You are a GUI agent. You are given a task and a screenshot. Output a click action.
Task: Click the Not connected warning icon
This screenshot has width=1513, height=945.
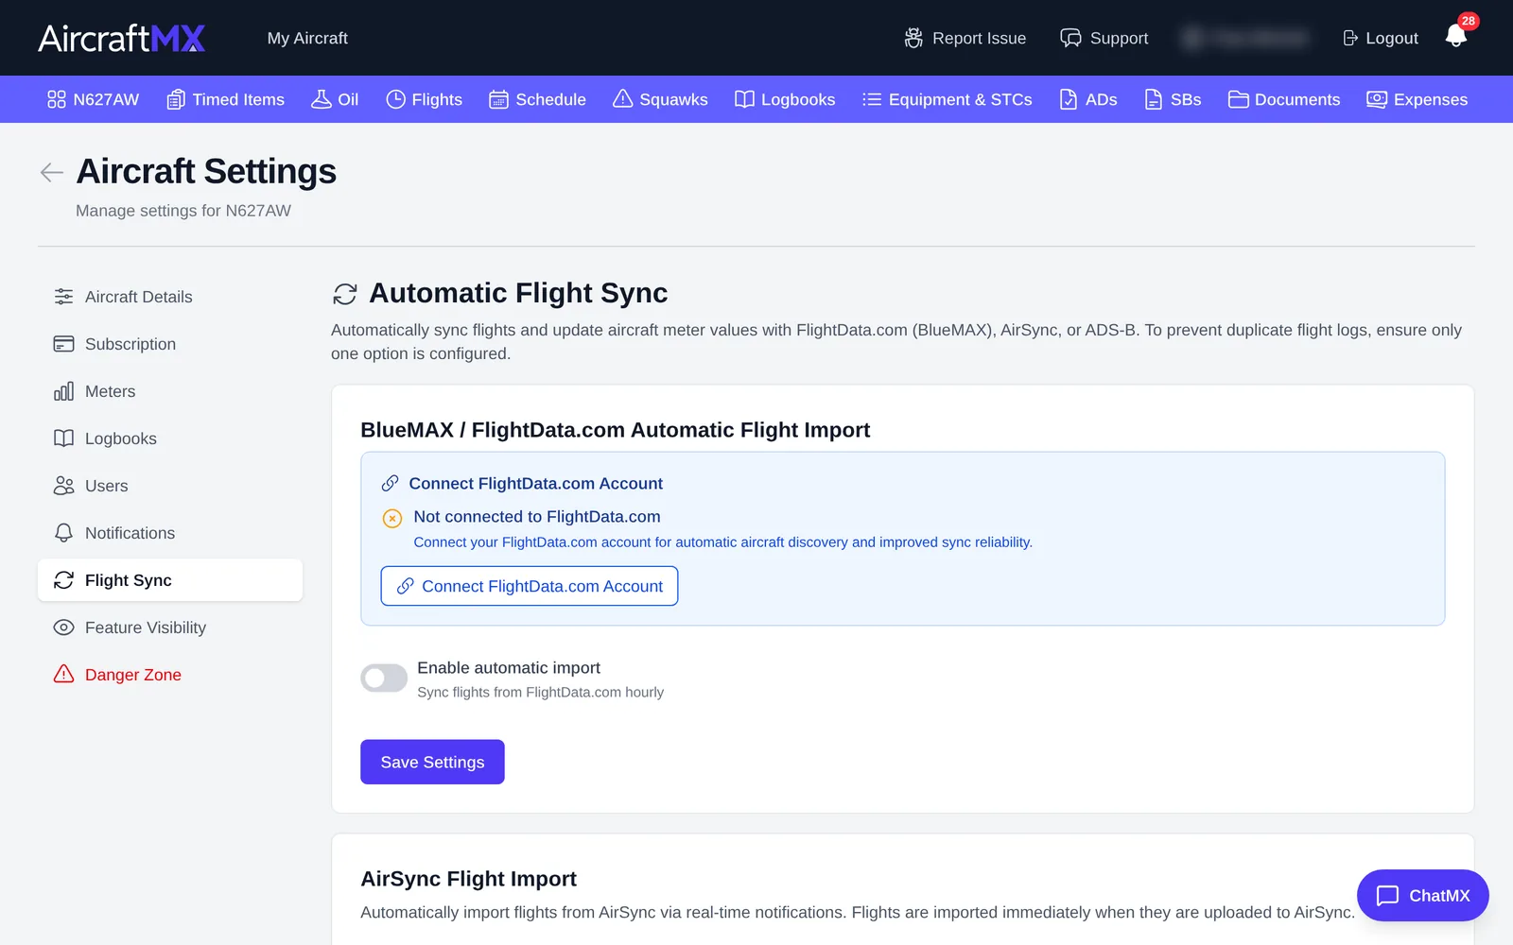tap(392, 518)
